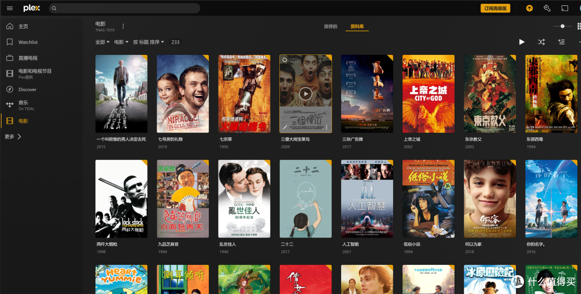Click the Plex logo
This screenshot has height=294, width=581.
click(x=32, y=8)
